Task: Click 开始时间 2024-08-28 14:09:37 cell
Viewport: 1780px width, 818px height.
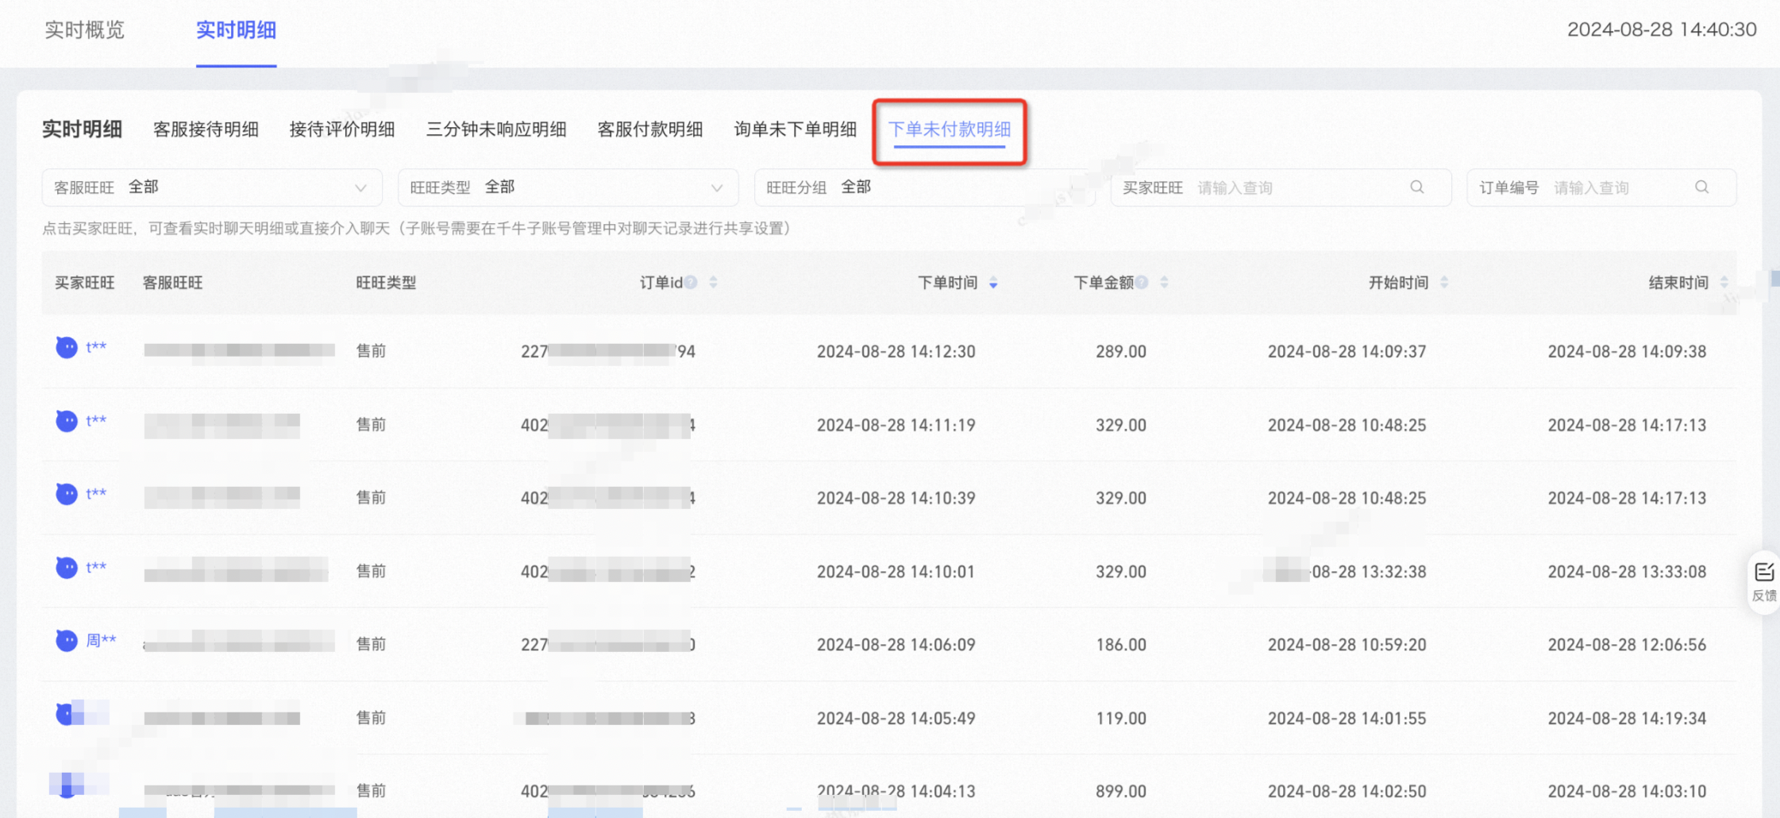Action: [1347, 352]
